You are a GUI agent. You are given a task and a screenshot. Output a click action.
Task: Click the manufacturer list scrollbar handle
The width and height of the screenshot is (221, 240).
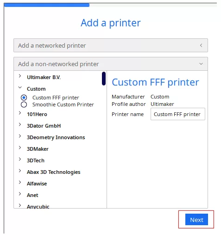tap(104, 79)
